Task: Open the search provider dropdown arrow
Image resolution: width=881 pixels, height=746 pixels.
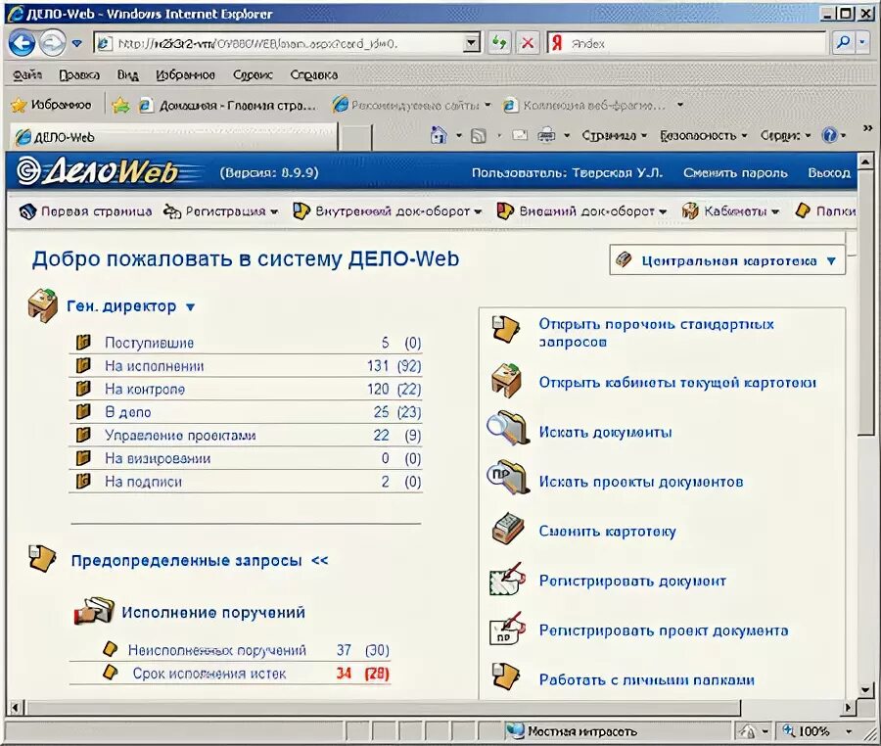Action: (x=862, y=43)
